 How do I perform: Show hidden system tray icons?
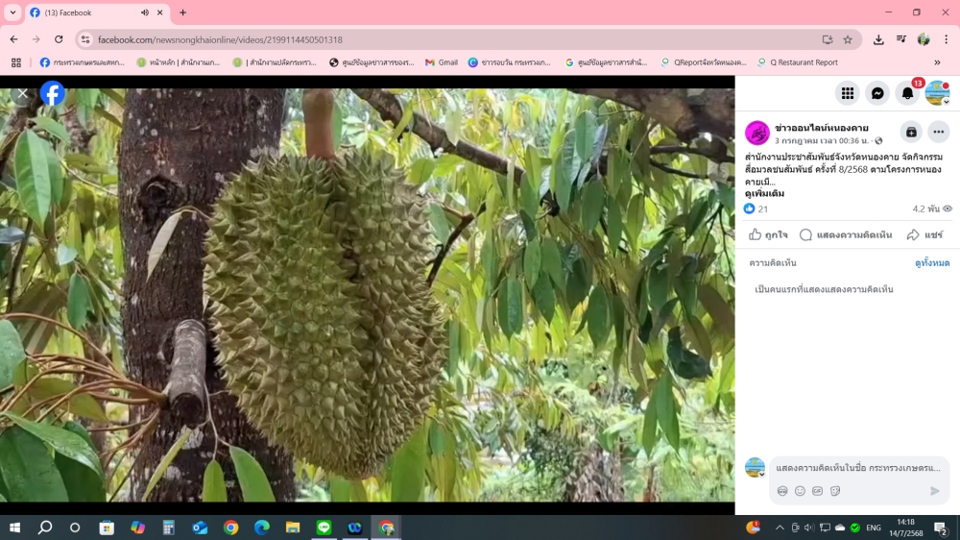pos(780,528)
